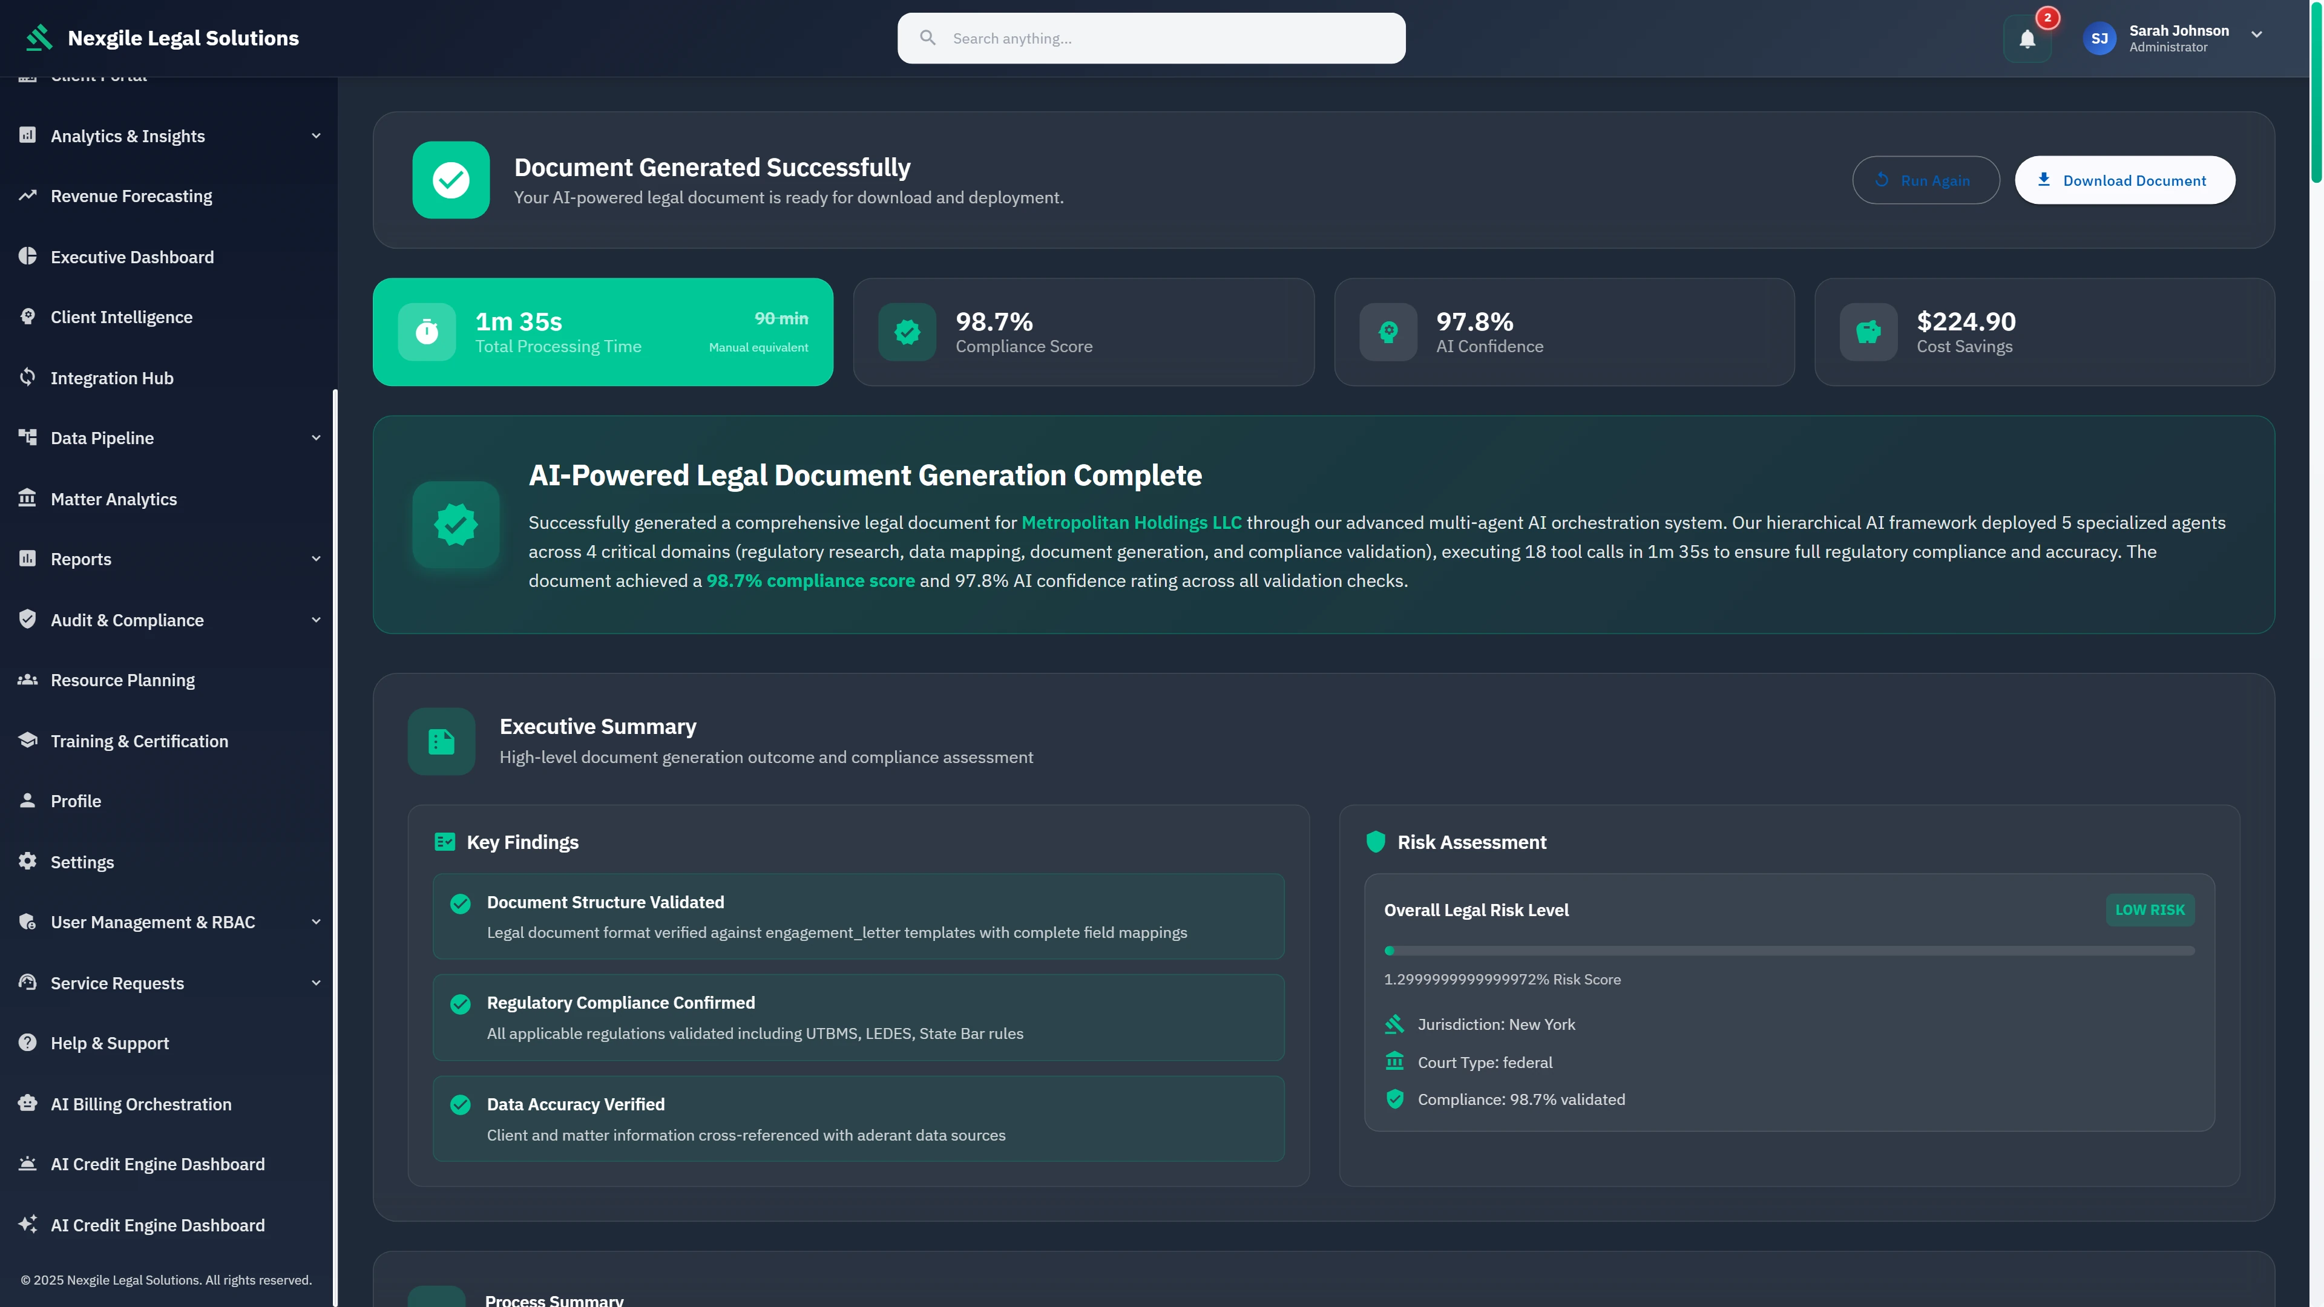The width and height of the screenshot is (2324, 1307).
Task: Select the Revenue Forecasting sidebar icon
Action: click(27, 195)
